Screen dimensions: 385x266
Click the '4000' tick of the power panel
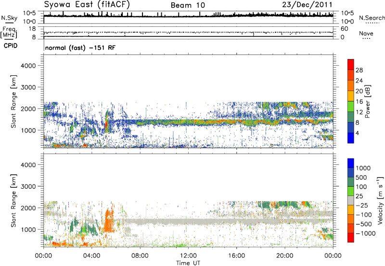(28, 66)
